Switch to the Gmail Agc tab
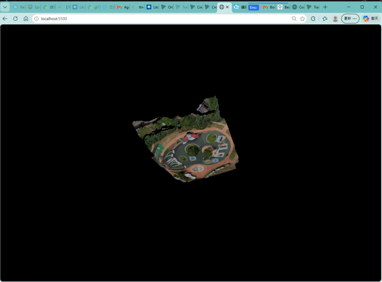Screen dimensions: 382x282 123,7
